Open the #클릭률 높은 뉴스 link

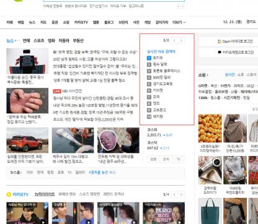coord(102,172)
